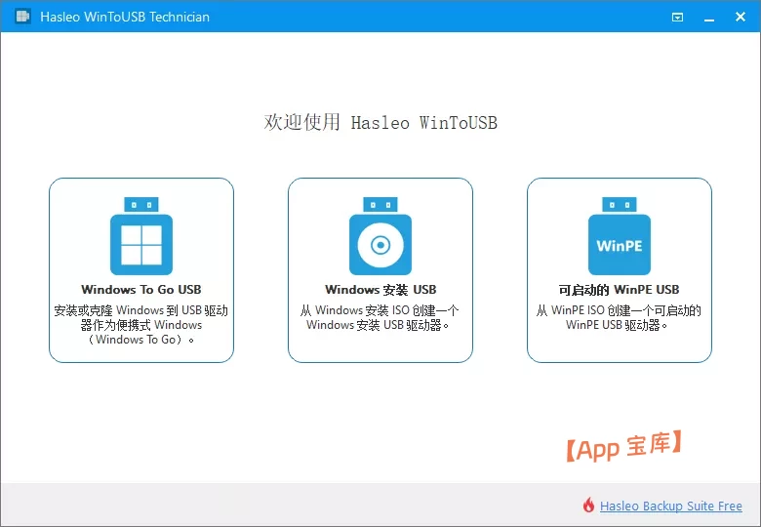Click the "Hasleo WinToUSB Technician" title text

125,17
